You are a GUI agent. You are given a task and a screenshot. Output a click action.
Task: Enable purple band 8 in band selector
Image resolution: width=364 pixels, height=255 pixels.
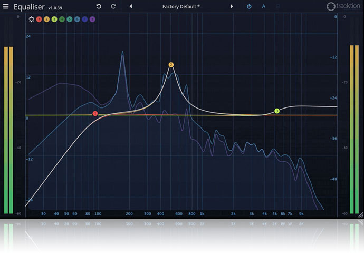(x=92, y=19)
